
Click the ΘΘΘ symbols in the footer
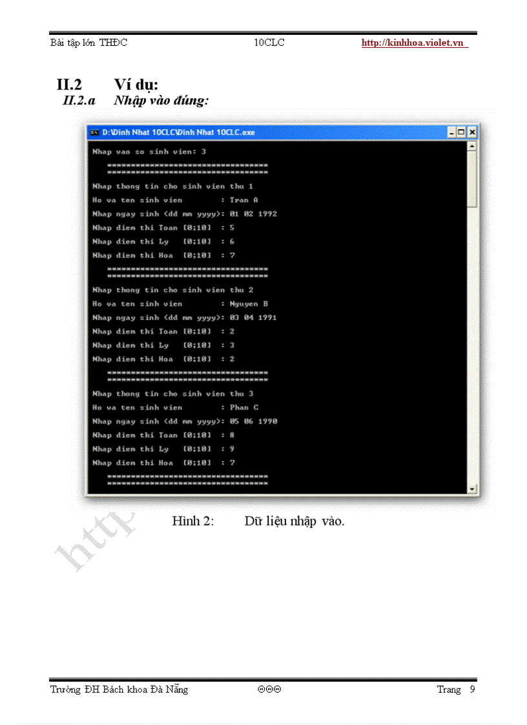pos(269,689)
